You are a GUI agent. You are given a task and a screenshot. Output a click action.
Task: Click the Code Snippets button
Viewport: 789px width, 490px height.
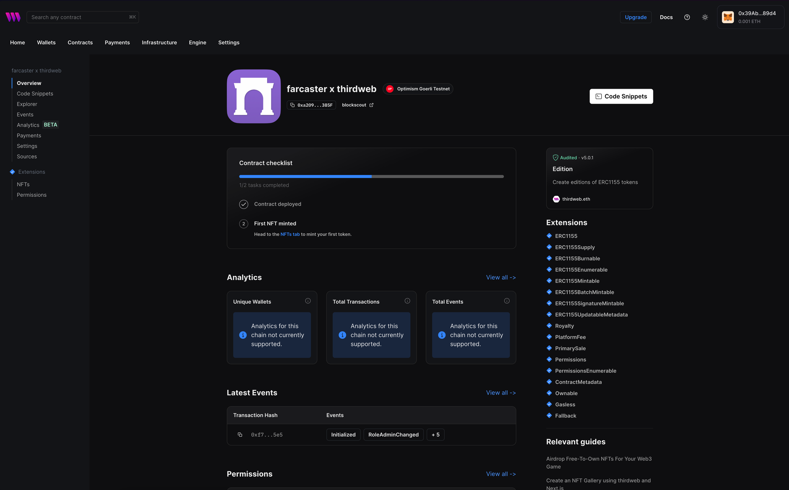point(621,96)
